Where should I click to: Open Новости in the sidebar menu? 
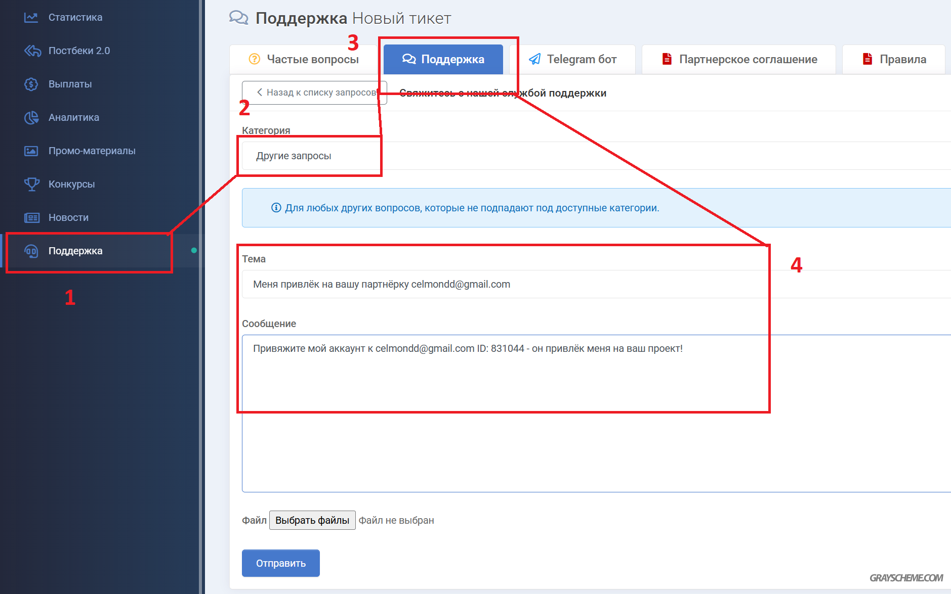point(68,218)
